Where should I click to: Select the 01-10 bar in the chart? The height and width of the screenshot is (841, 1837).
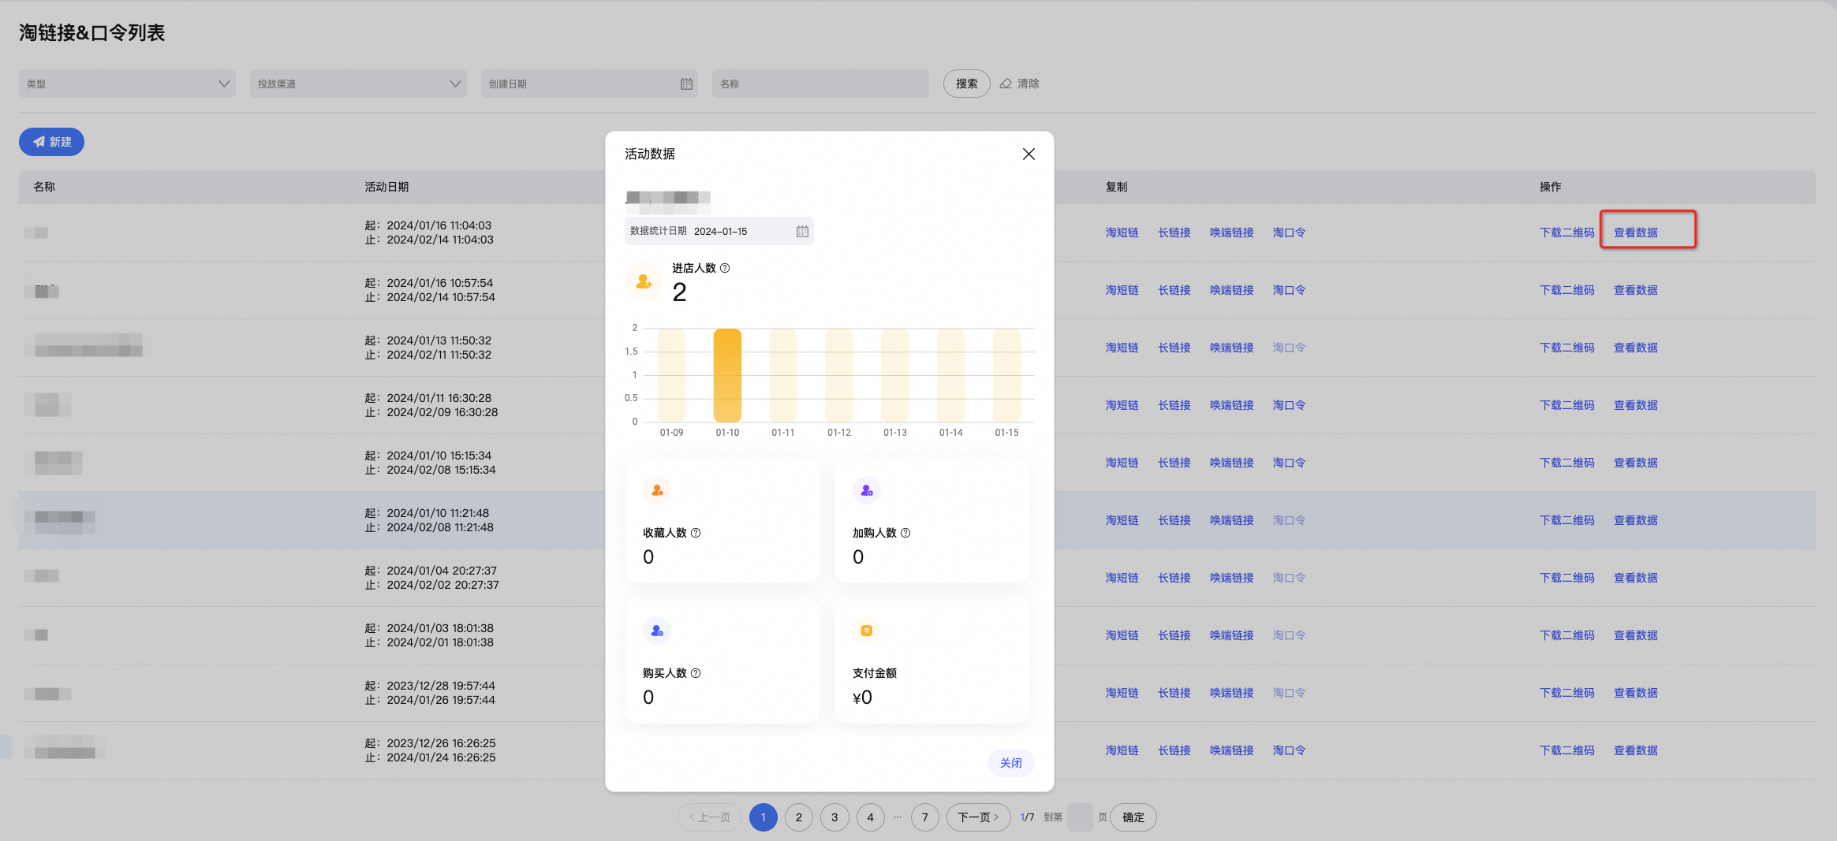point(727,375)
